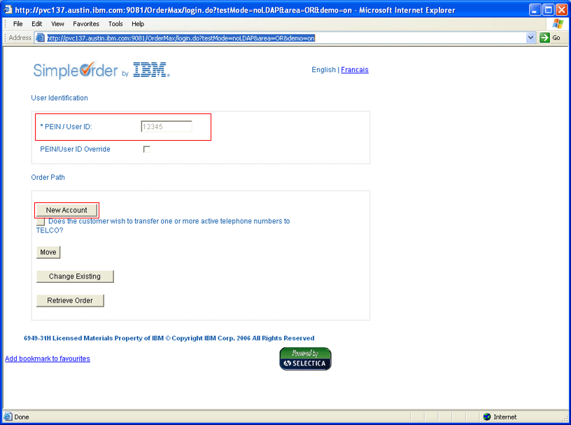The height and width of the screenshot is (425, 571).
Task: Click the IE icon in title bar
Action: click(8, 10)
